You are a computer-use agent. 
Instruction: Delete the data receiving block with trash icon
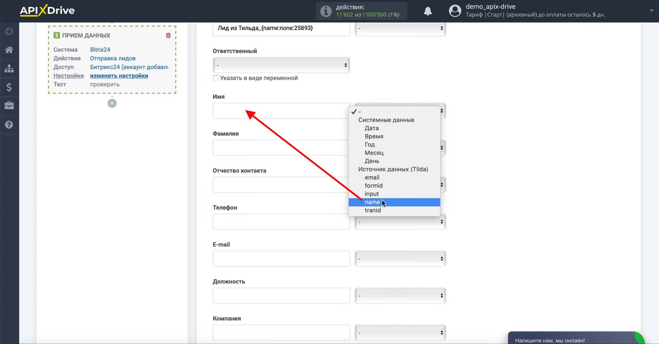[168, 36]
